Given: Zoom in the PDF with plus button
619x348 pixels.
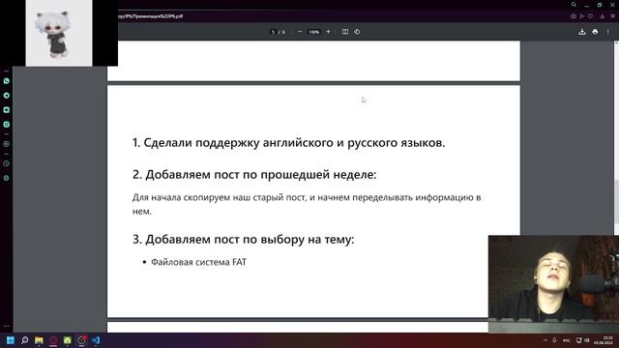Looking at the screenshot, I should [328, 32].
